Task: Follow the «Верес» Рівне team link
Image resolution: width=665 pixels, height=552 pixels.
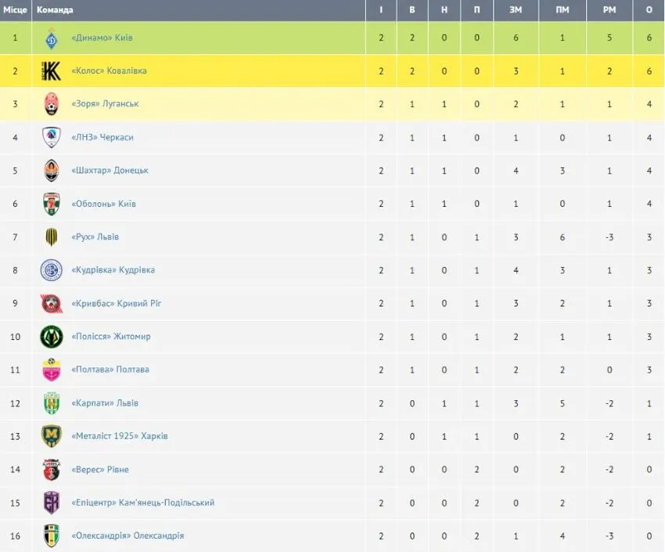Action: point(99,470)
